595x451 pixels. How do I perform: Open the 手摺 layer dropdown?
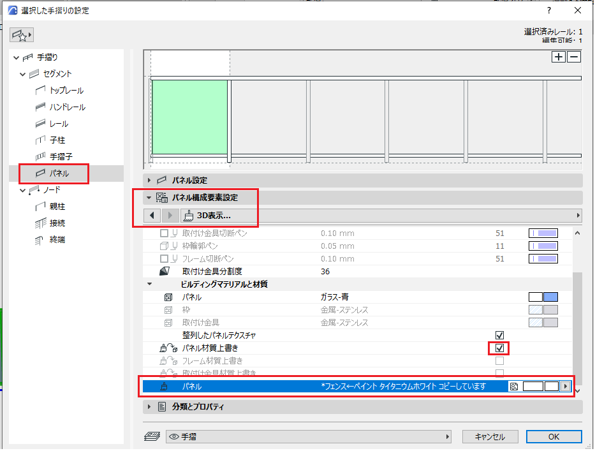pyautogui.click(x=309, y=436)
